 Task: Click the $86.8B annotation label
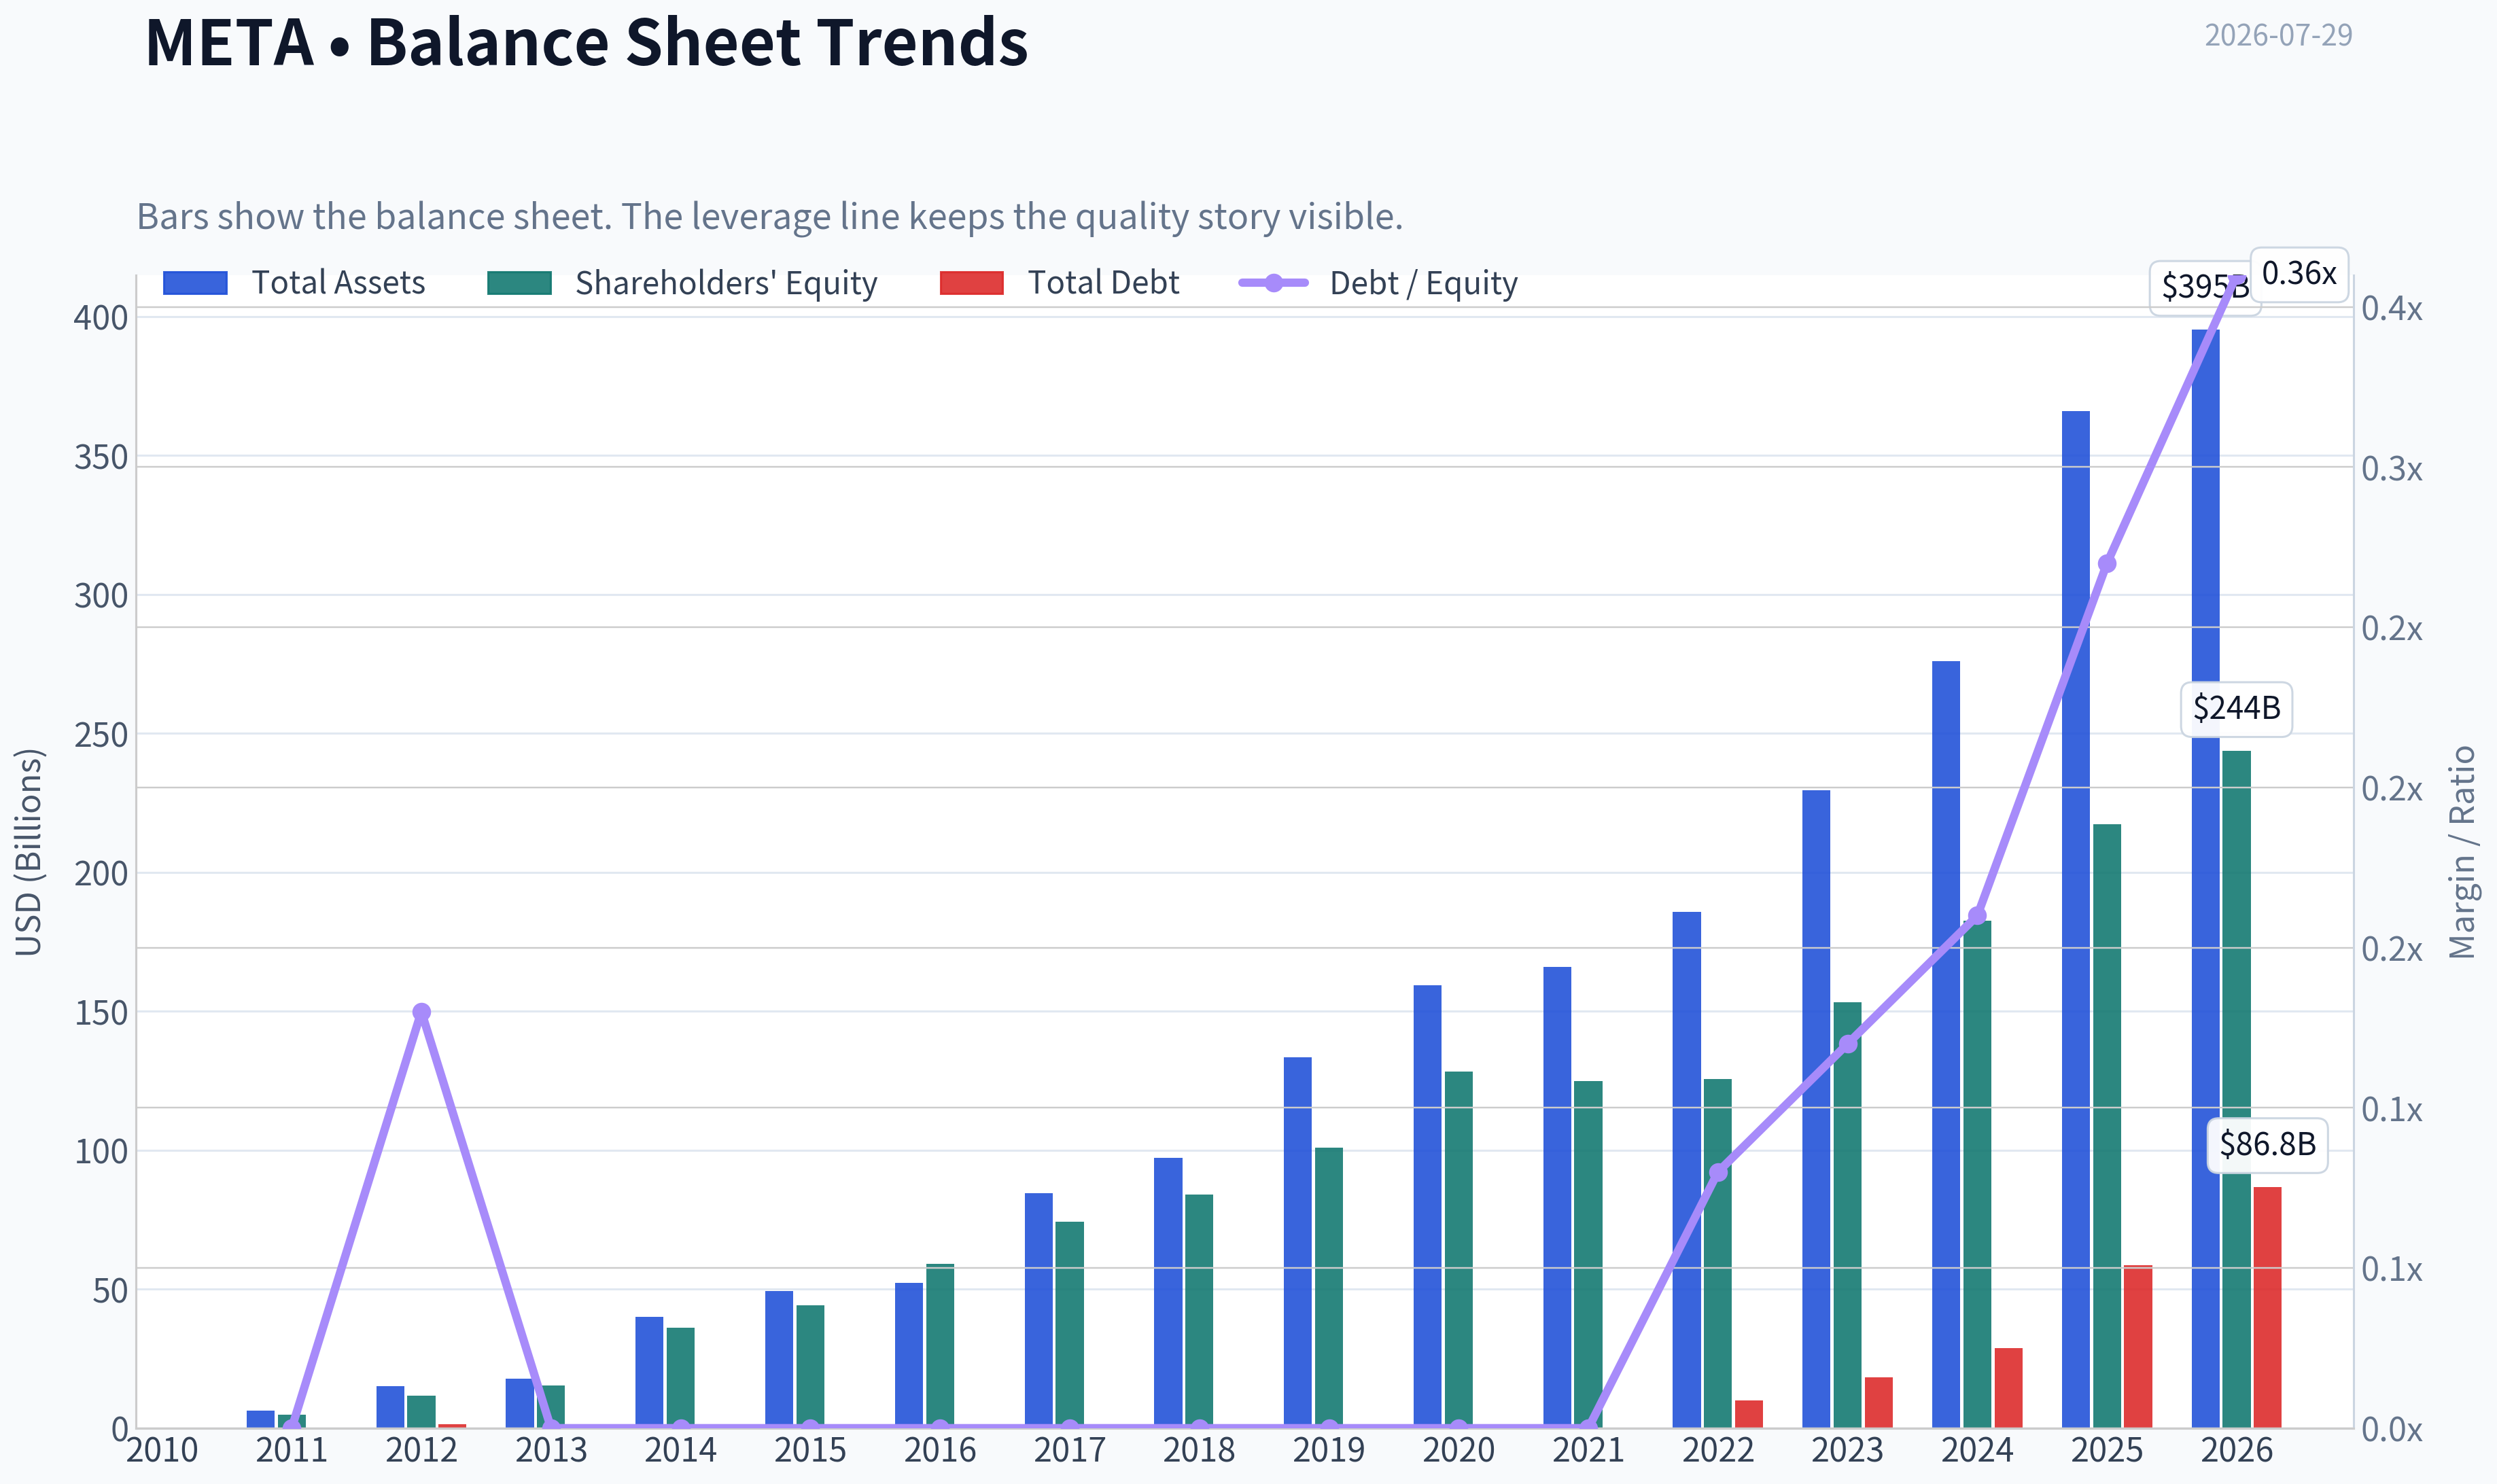tap(2267, 1144)
